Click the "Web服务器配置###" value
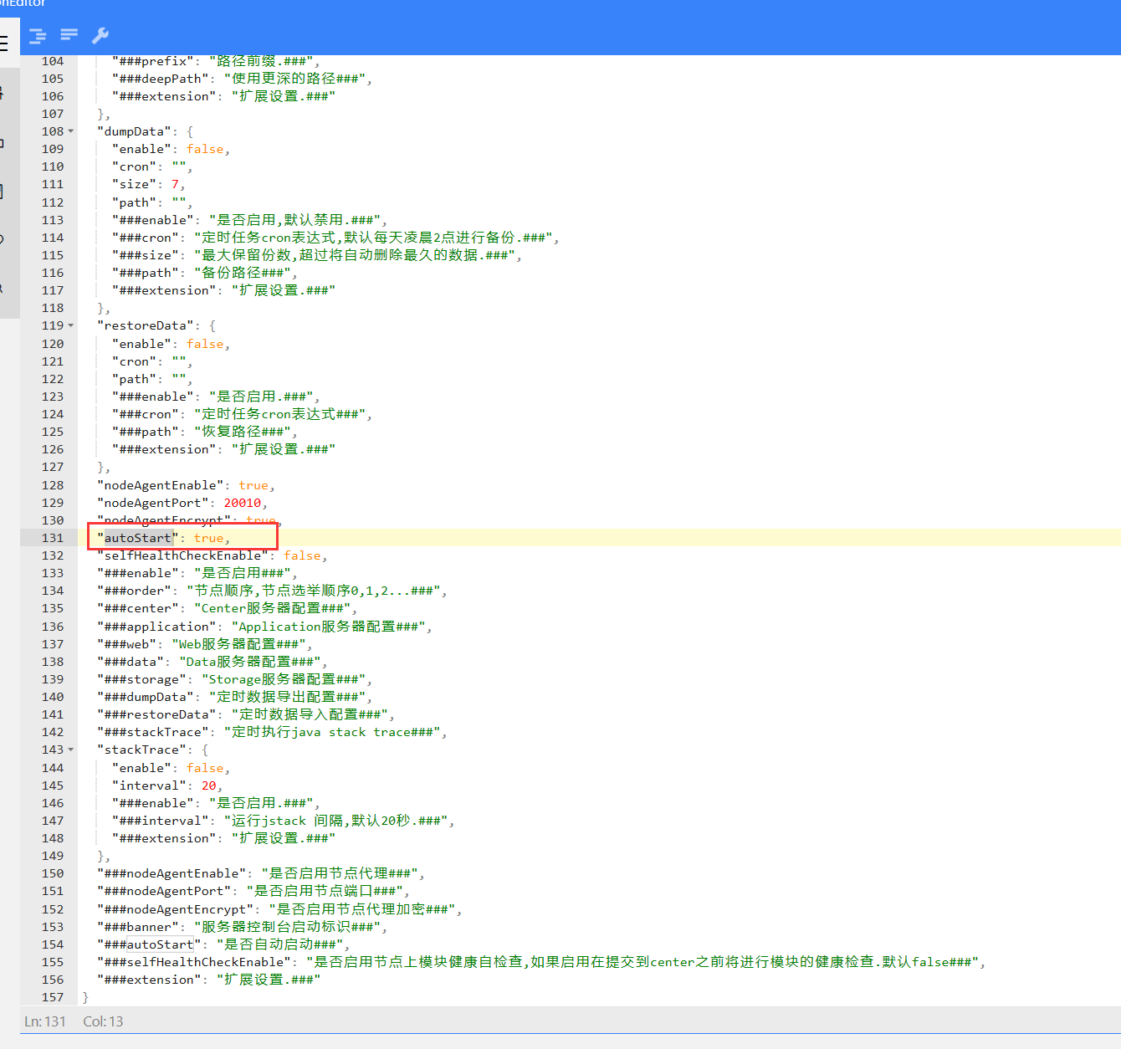1121x1049 pixels. click(238, 644)
